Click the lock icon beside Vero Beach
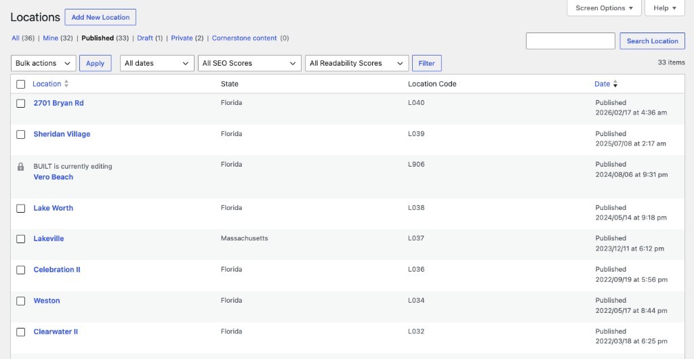694x359 pixels. (x=20, y=167)
